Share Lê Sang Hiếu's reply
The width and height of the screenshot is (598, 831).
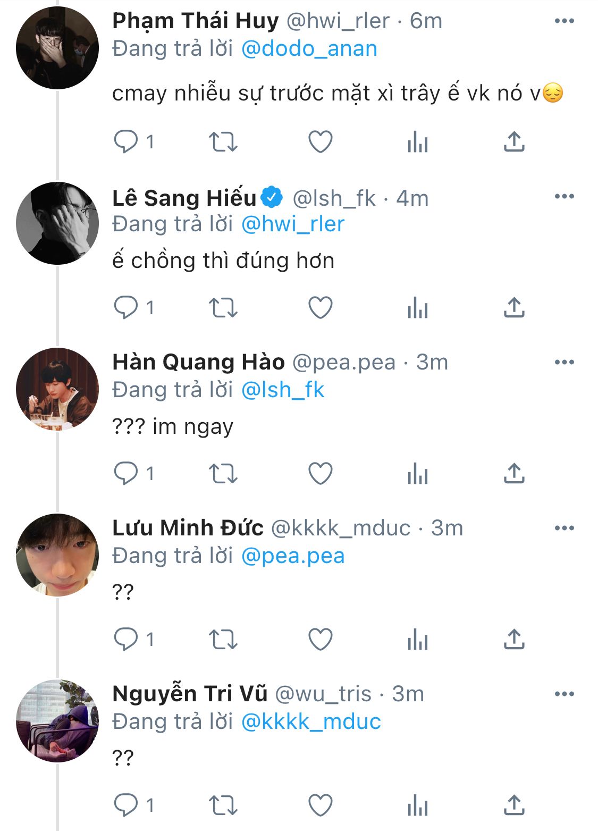coord(514,308)
